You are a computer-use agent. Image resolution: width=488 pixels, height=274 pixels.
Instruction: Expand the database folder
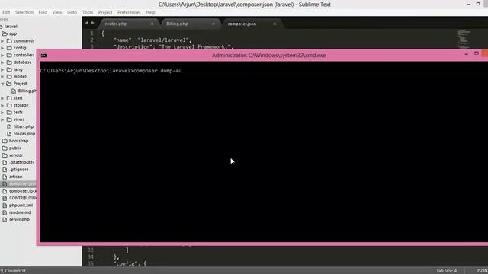(2, 62)
